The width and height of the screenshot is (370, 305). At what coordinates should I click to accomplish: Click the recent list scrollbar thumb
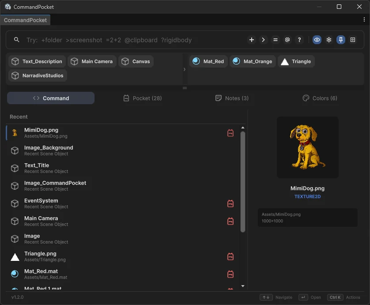click(x=243, y=182)
